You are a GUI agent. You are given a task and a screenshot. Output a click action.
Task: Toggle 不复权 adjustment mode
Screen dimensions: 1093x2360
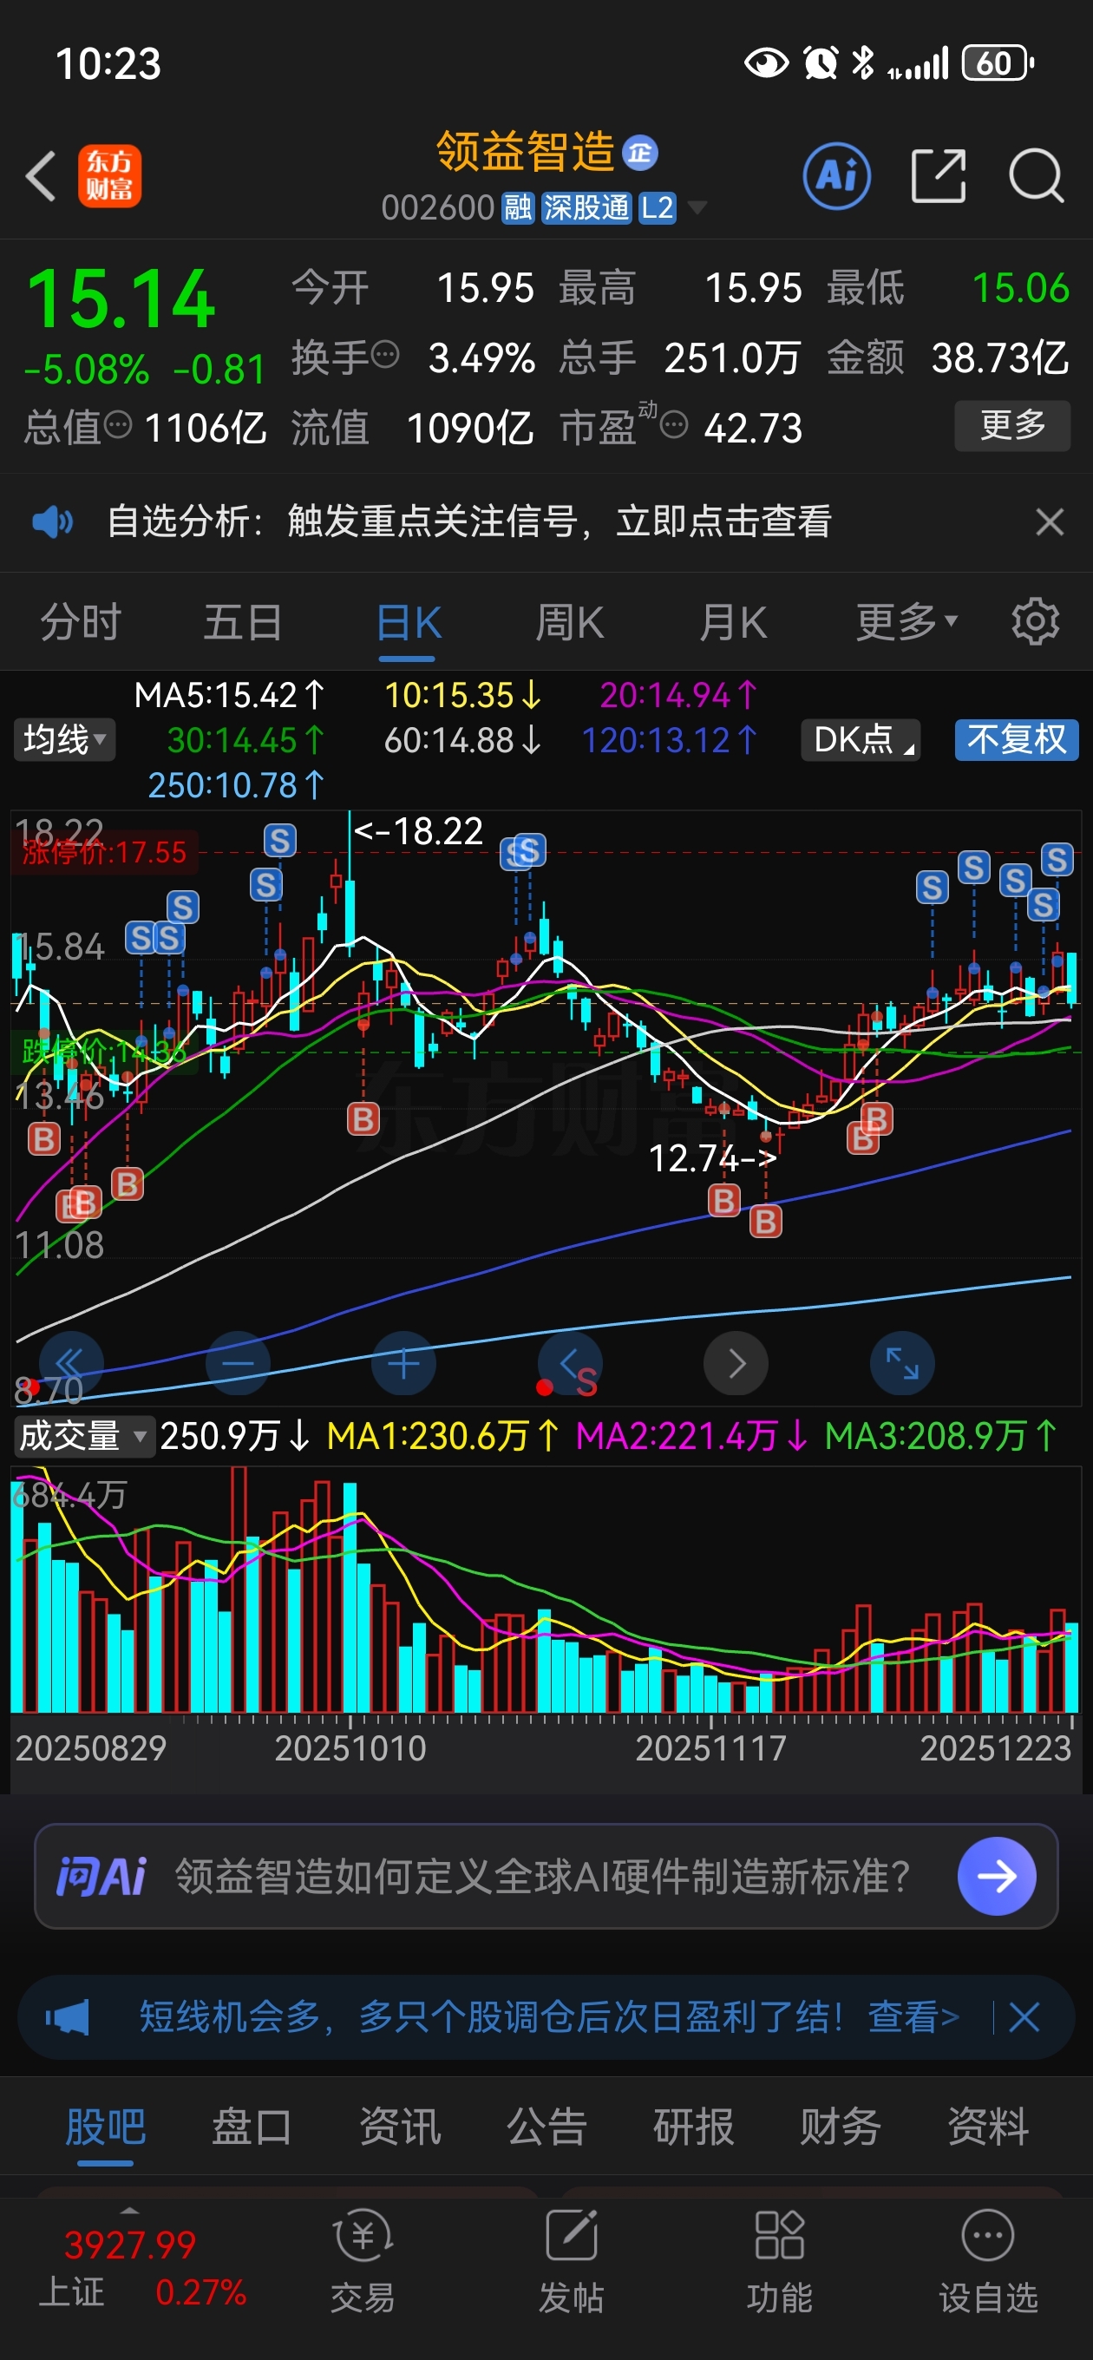[x=1016, y=739]
